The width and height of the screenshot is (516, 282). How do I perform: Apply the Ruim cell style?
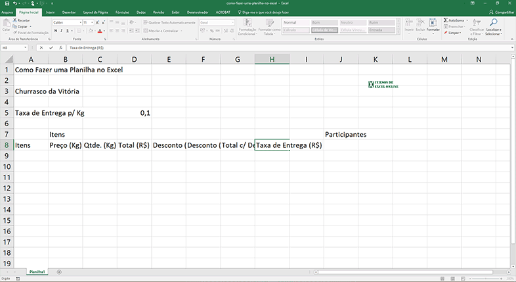381,22
